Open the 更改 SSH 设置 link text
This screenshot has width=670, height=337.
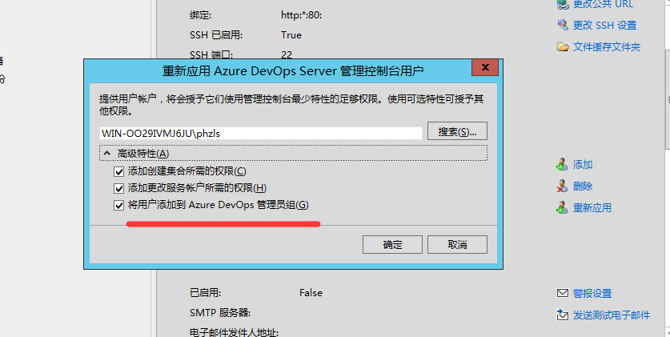pyautogui.click(x=604, y=25)
